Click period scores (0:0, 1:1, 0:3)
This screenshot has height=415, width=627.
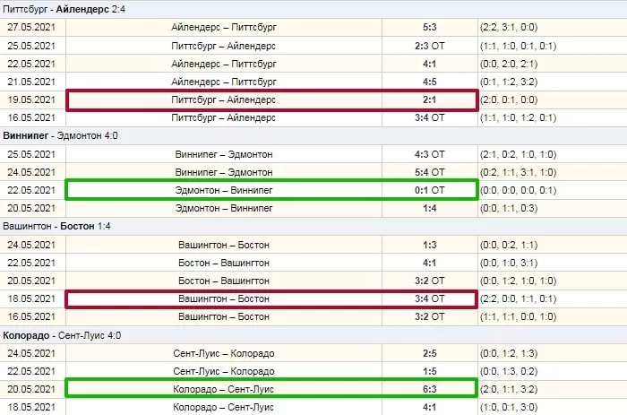(x=509, y=208)
